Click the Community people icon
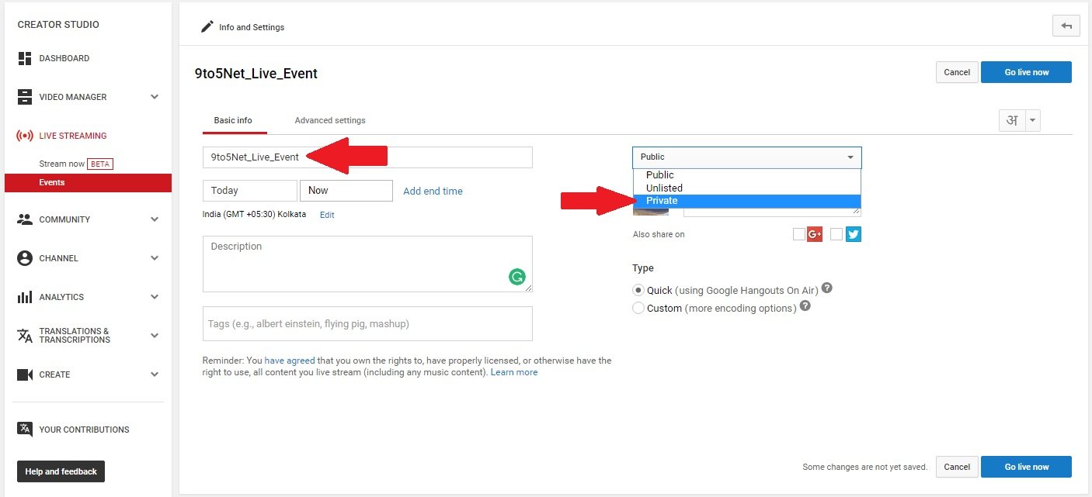This screenshot has width=1092, height=497. coord(24,219)
